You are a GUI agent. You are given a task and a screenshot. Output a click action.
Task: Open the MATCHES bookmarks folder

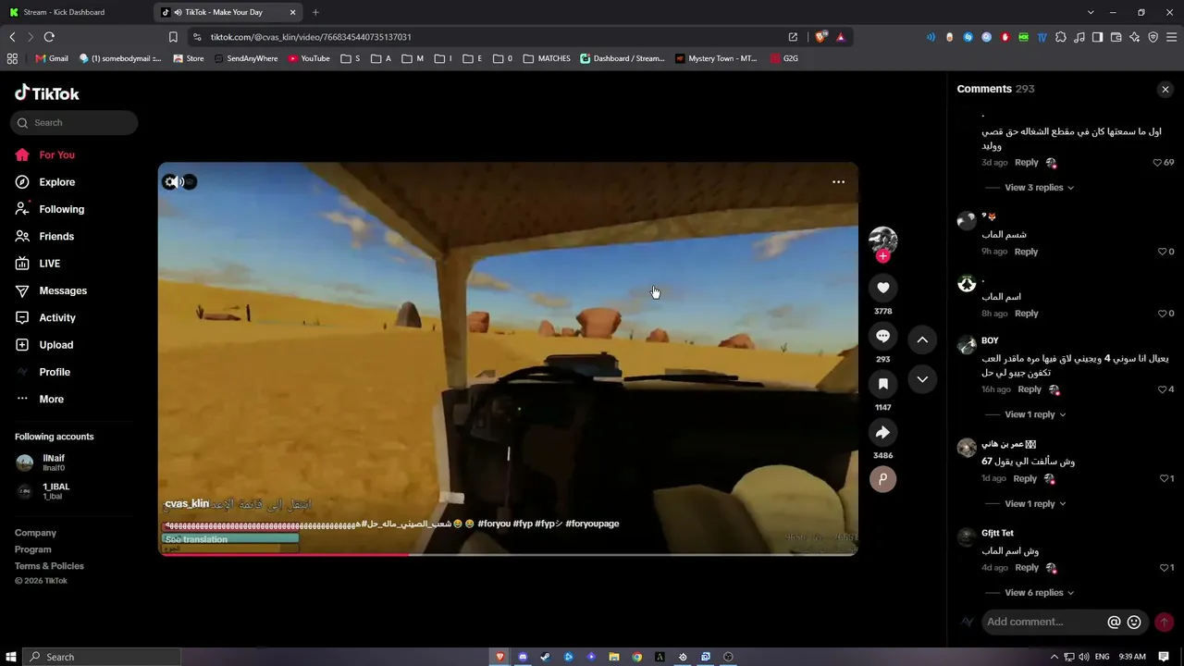point(547,58)
